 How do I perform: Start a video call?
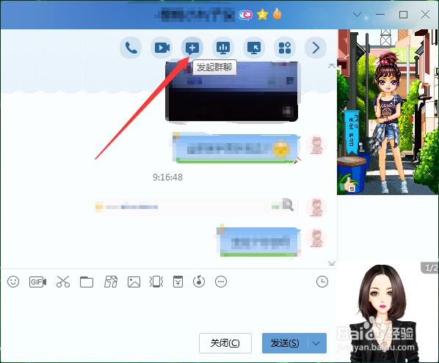pyautogui.click(x=162, y=48)
